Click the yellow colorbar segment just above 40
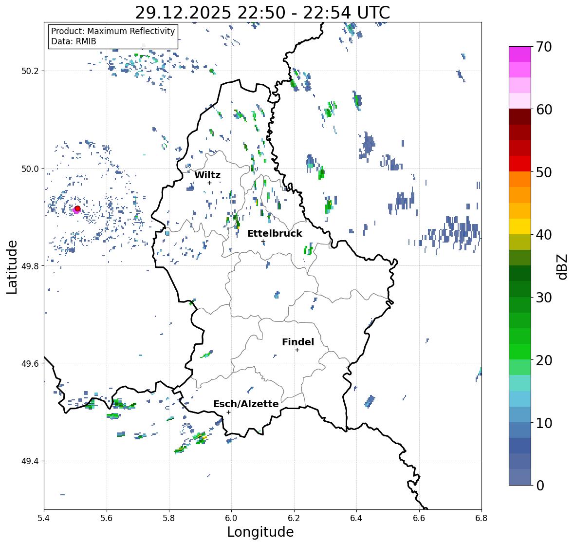This screenshot has height=544, width=574. tap(520, 226)
